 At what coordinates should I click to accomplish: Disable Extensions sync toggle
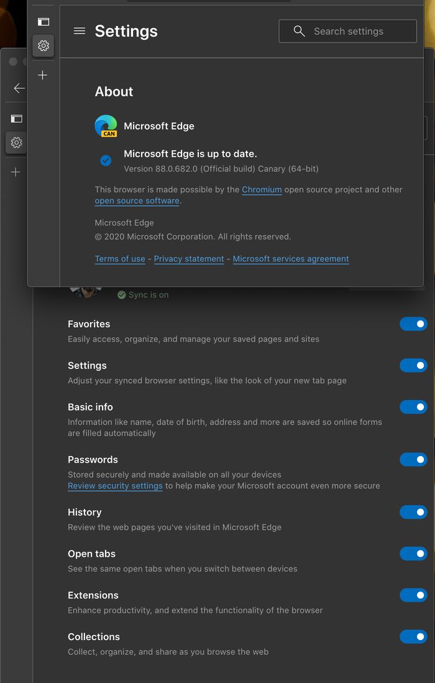click(413, 595)
